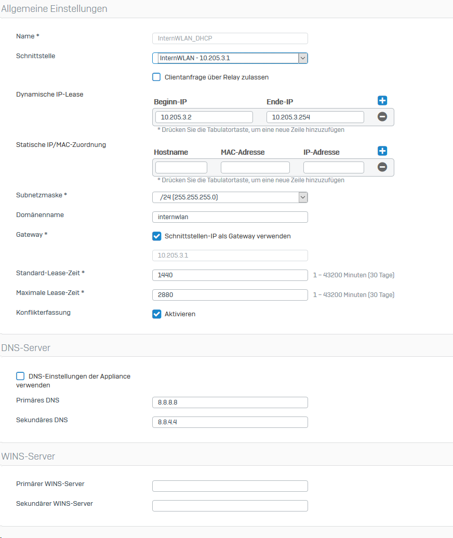Click the Primäres DNS field

click(x=230, y=402)
